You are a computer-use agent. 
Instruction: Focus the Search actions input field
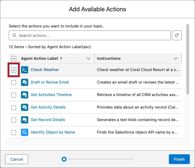pyautogui.click(x=91, y=36)
